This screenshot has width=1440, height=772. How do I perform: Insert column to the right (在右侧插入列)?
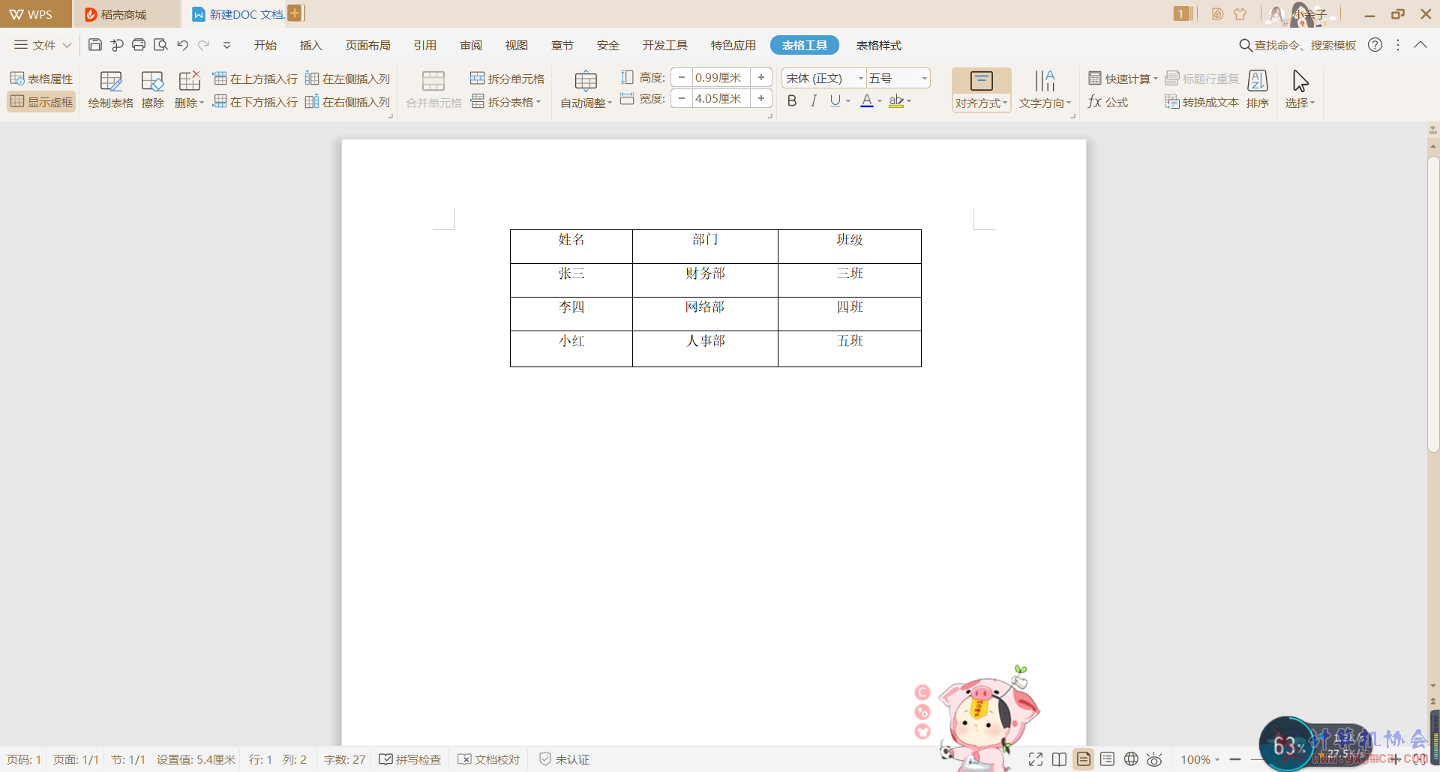click(347, 102)
